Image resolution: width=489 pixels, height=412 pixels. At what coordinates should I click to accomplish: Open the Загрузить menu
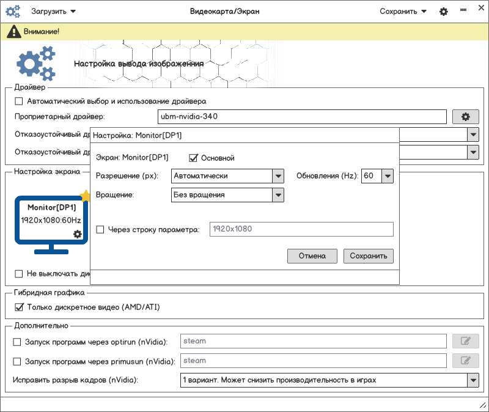pos(53,12)
